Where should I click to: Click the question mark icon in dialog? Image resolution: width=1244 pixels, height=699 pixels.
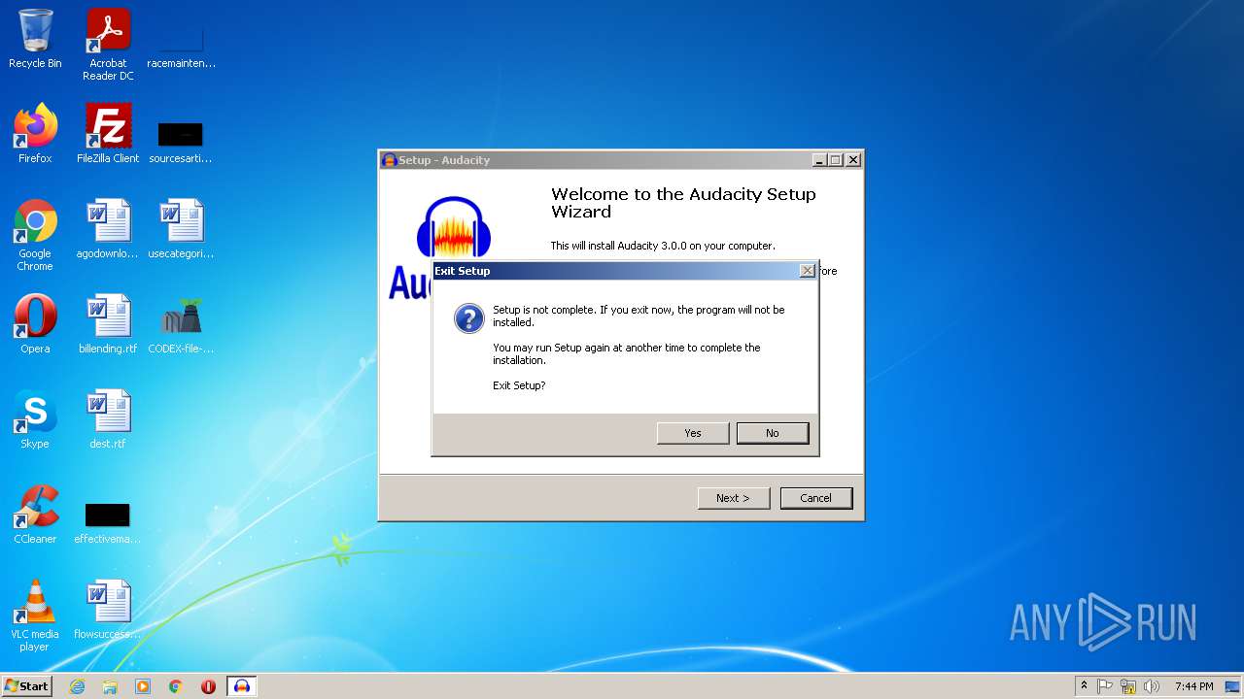[x=469, y=318]
